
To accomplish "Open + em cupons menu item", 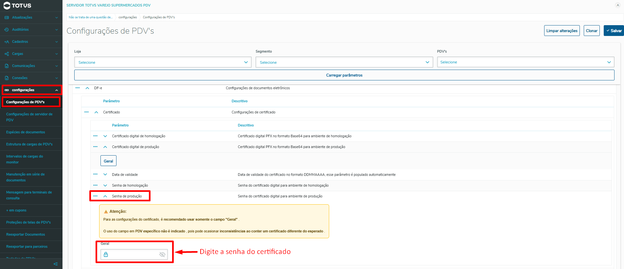I will click(31, 210).
